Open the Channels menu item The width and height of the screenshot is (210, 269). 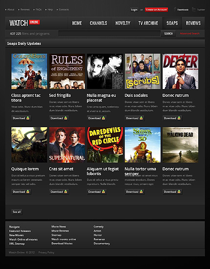point(98,23)
